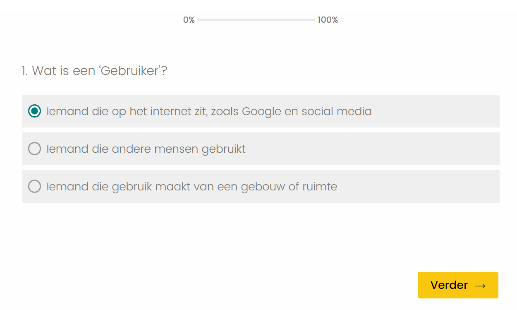This screenshot has width=517, height=310.
Task: Click the 0% label
Action: coord(189,19)
